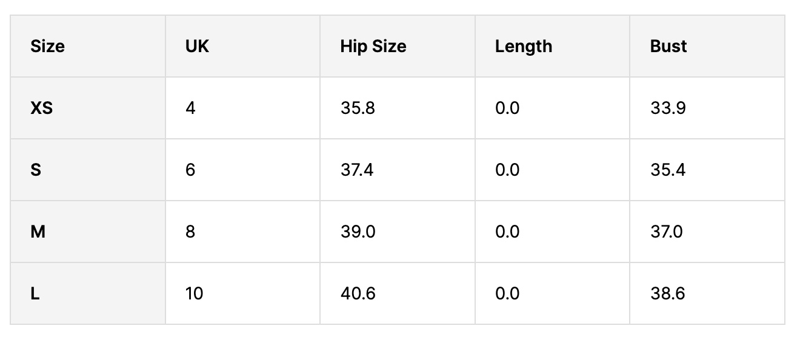Image resolution: width=800 pixels, height=337 pixels.
Task: Click bust value 38.6
Action: click(x=667, y=294)
